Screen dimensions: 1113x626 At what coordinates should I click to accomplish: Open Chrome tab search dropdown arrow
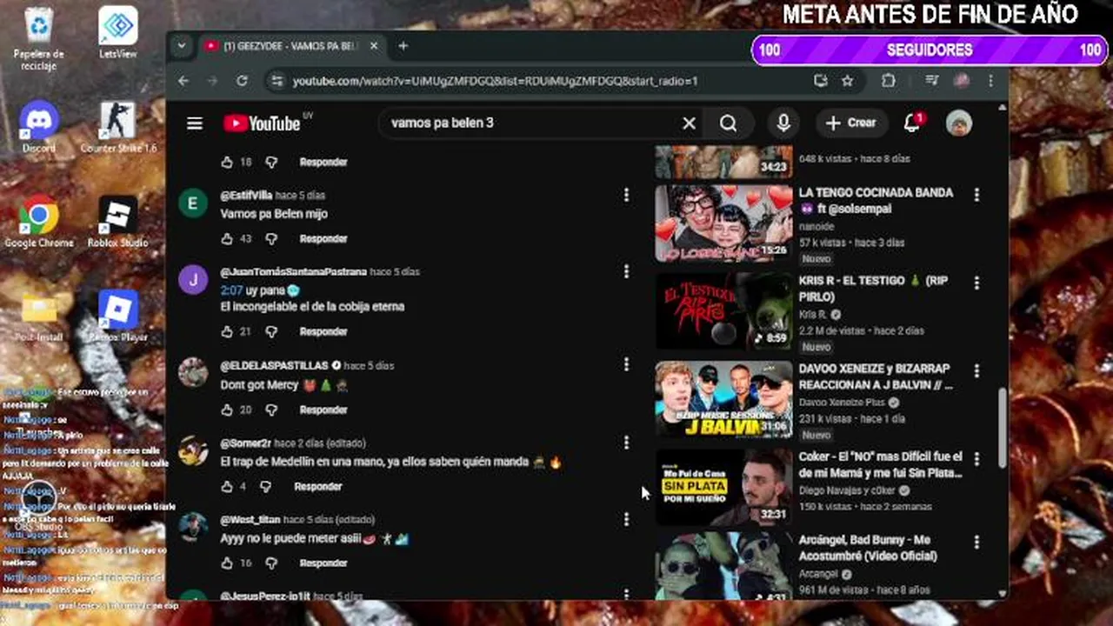pyautogui.click(x=181, y=46)
